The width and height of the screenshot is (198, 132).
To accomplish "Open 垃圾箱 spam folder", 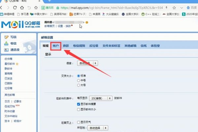I will pos(8,88).
